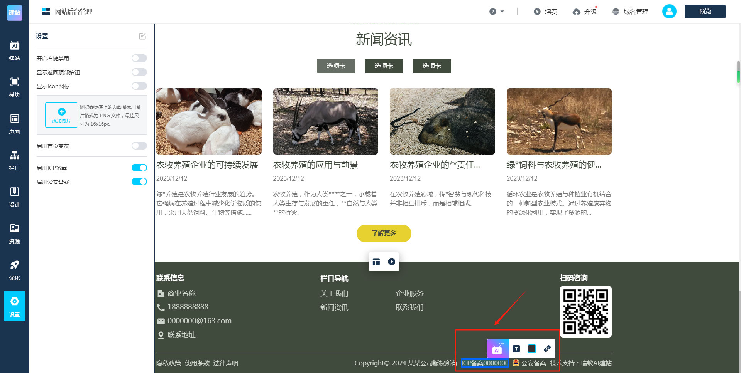Click 使用条款 footer link
This screenshot has width=741, height=373.
(x=197, y=363)
